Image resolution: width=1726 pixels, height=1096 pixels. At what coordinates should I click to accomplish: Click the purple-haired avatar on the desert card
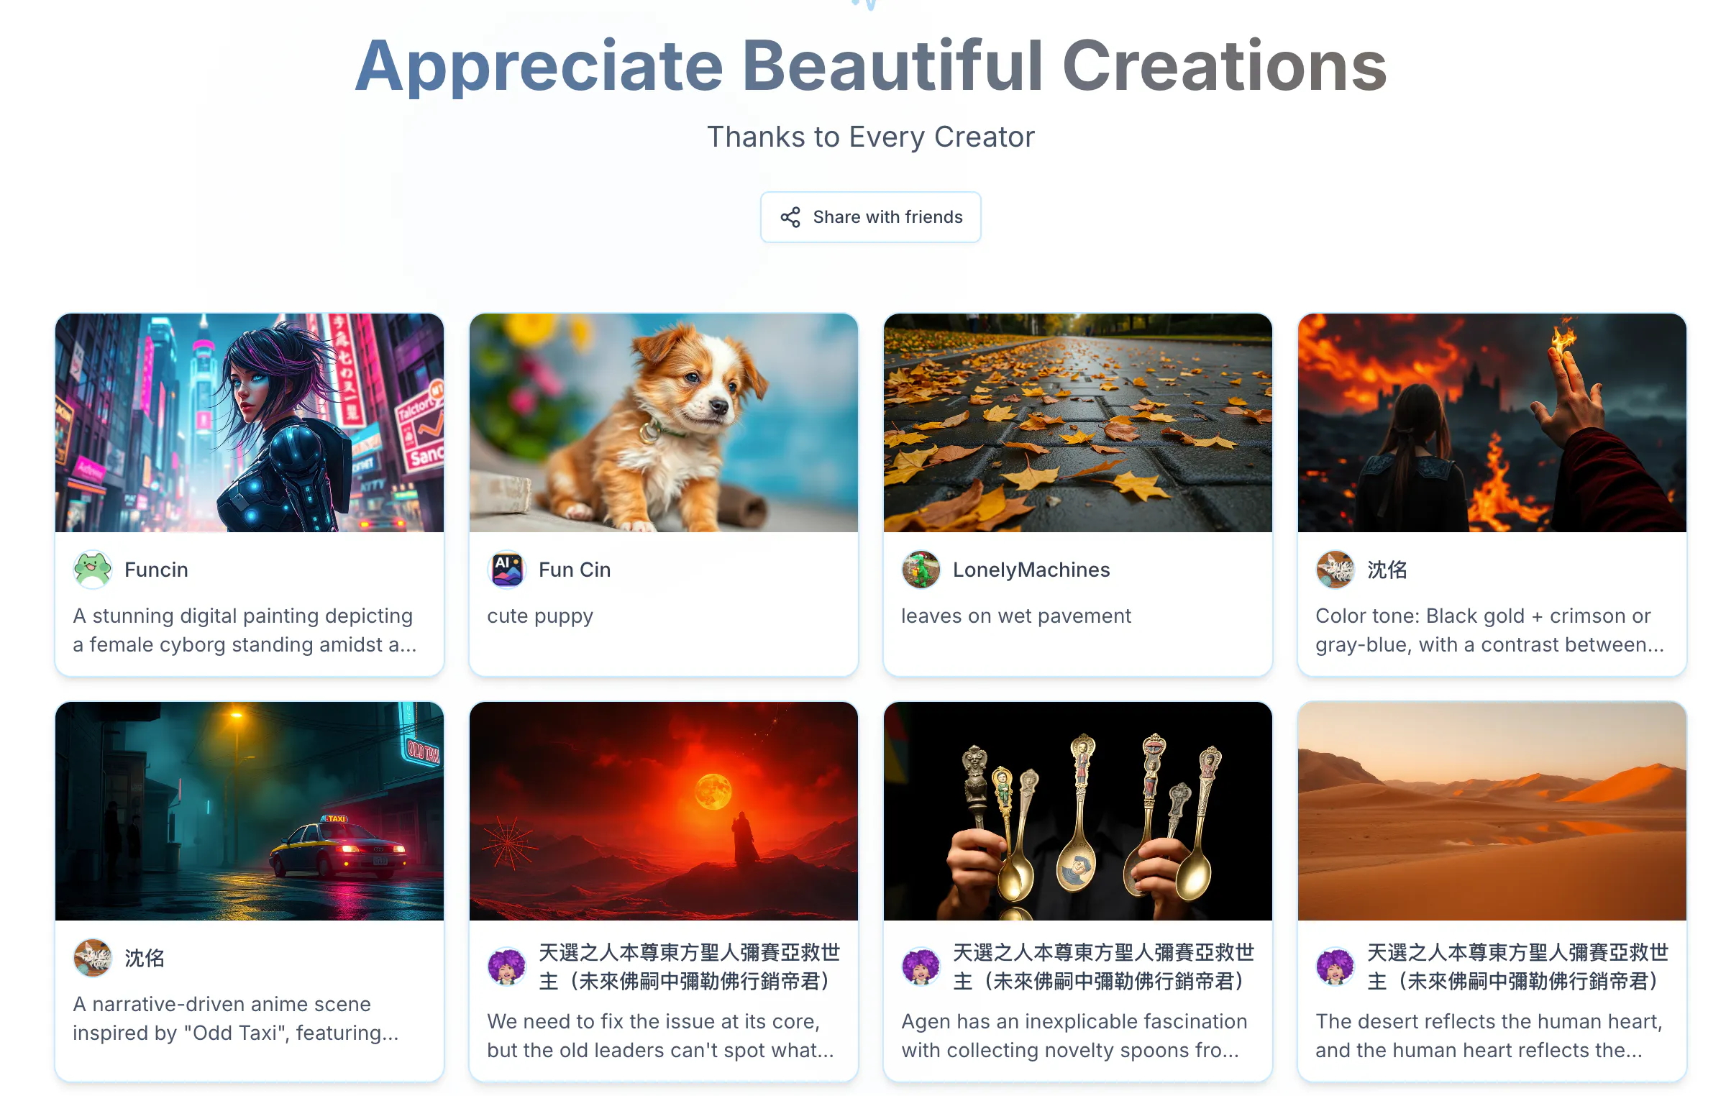1335,967
